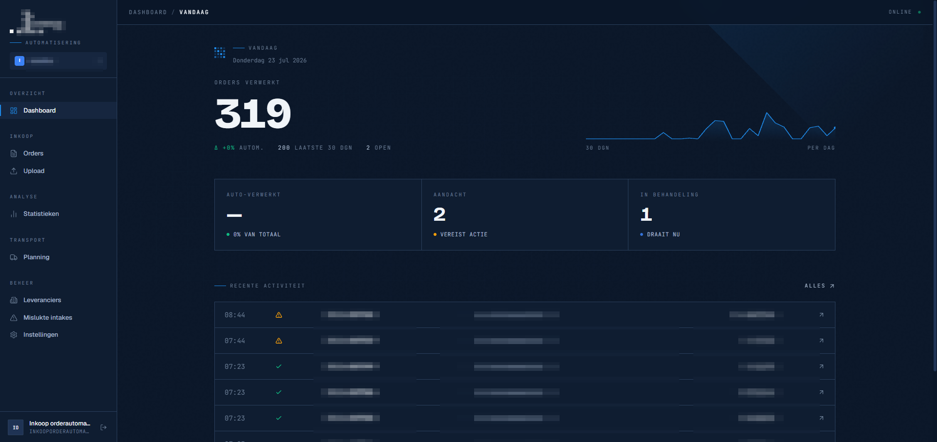The image size is (937, 442).
Task: Open the Dashboard grid icon in sidebar
Action: (14, 111)
